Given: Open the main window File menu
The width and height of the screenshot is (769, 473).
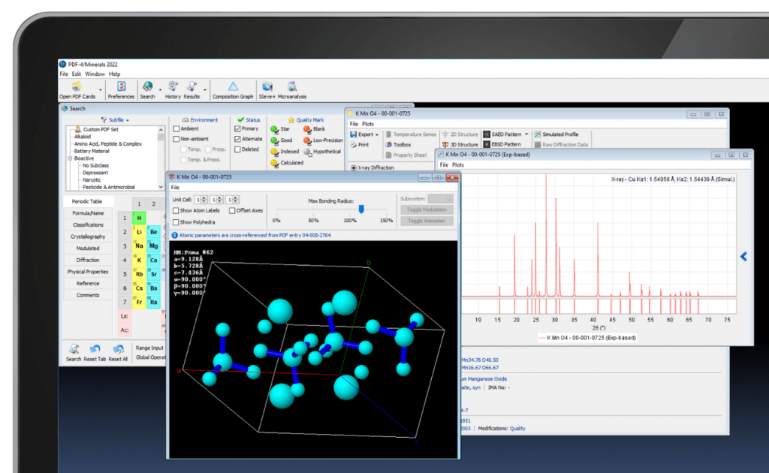Looking at the screenshot, I should [64, 74].
